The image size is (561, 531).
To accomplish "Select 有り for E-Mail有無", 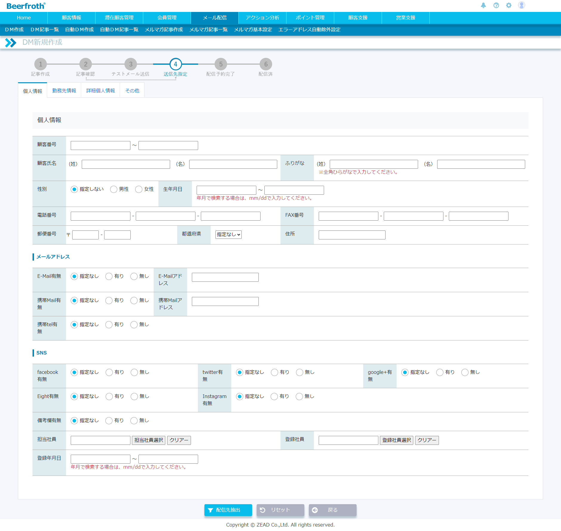I will pos(109,276).
